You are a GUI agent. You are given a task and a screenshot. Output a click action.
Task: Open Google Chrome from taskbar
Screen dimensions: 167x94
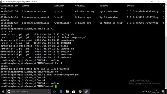(80, 92)
